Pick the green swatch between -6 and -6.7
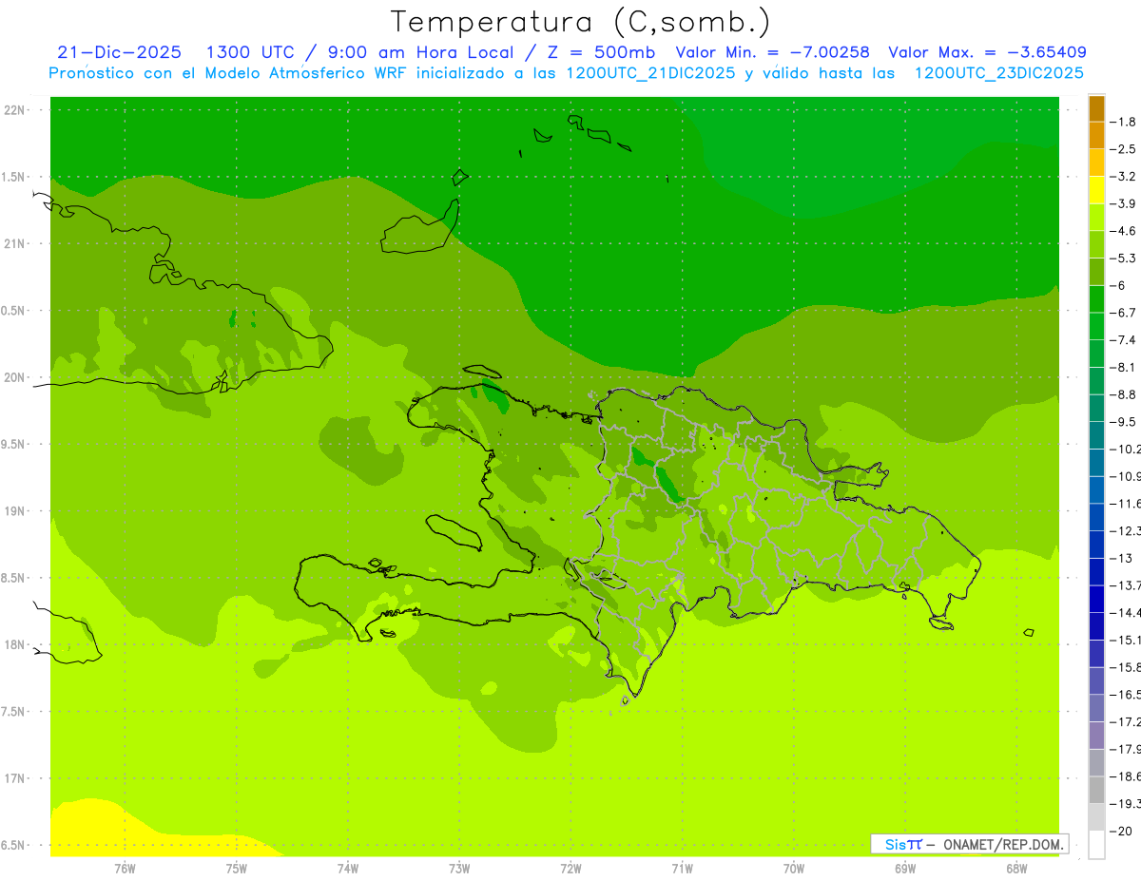 [x=1096, y=299]
